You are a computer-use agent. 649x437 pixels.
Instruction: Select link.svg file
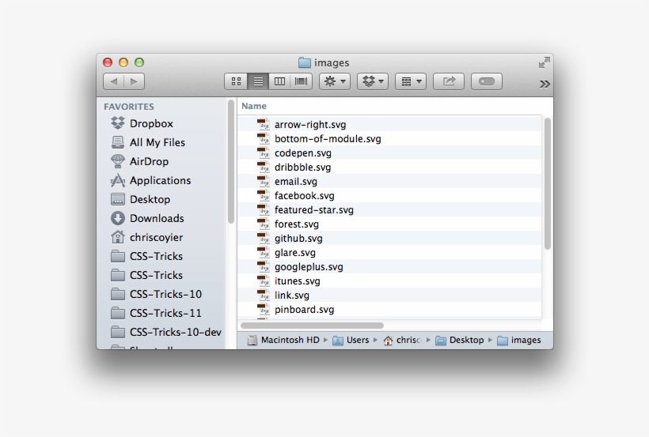pos(389,296)
